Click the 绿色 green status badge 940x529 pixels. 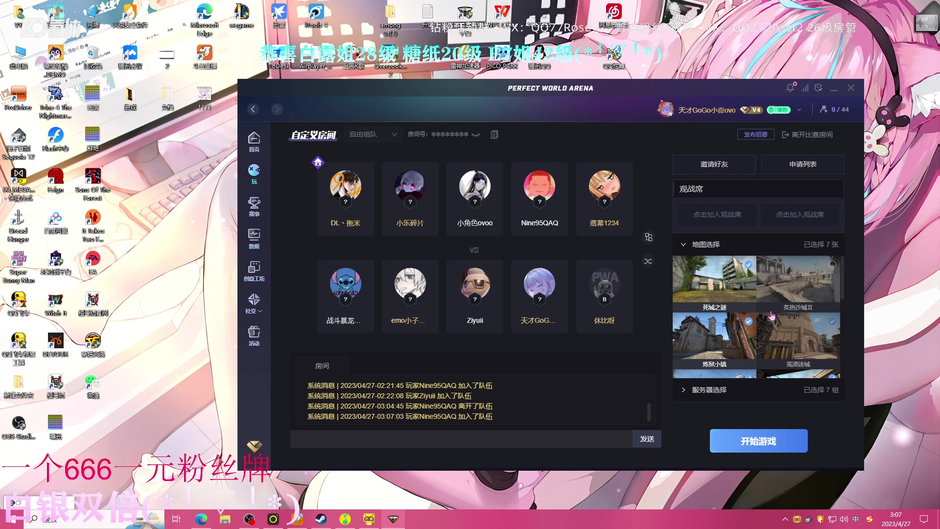(778, 110)
